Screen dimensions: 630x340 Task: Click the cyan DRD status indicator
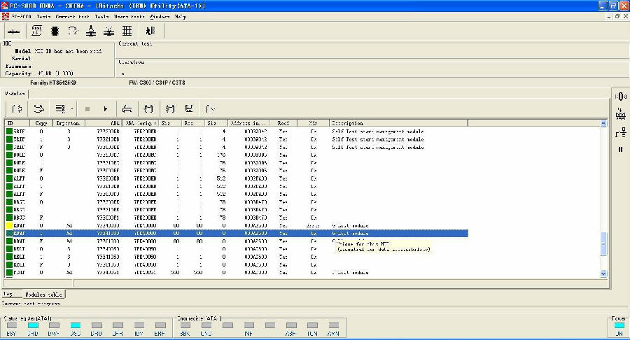(x=33, y=325)
